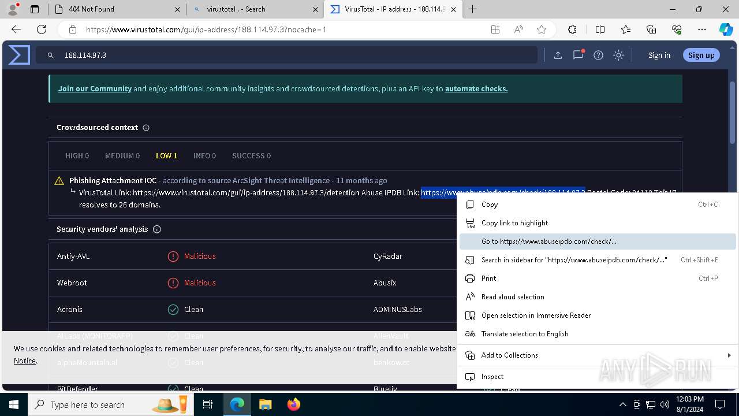739x416 pixels.
Task: Choose Read aloud selection
Action: click(598, 297)
